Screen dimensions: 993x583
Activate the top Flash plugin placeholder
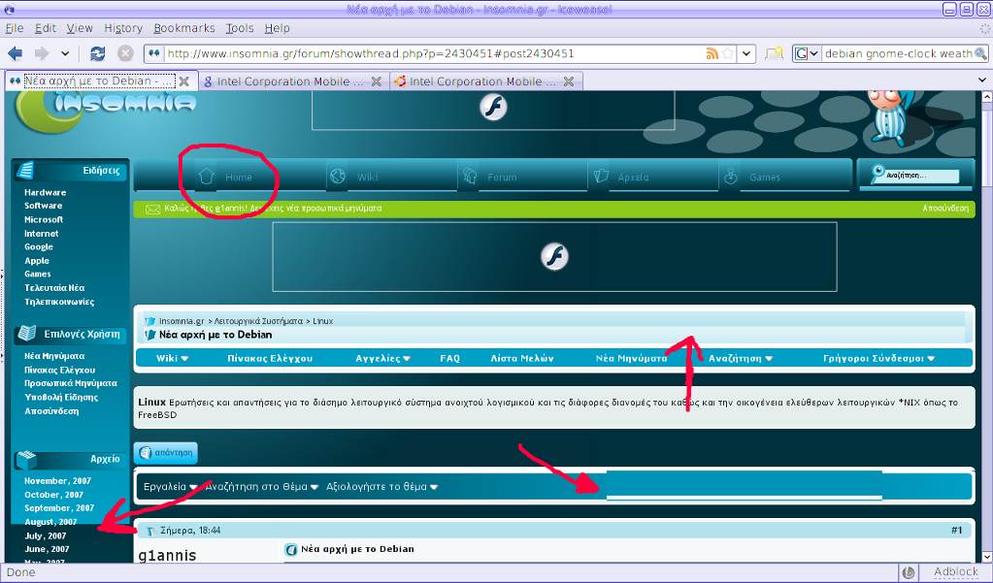point(493,109)
